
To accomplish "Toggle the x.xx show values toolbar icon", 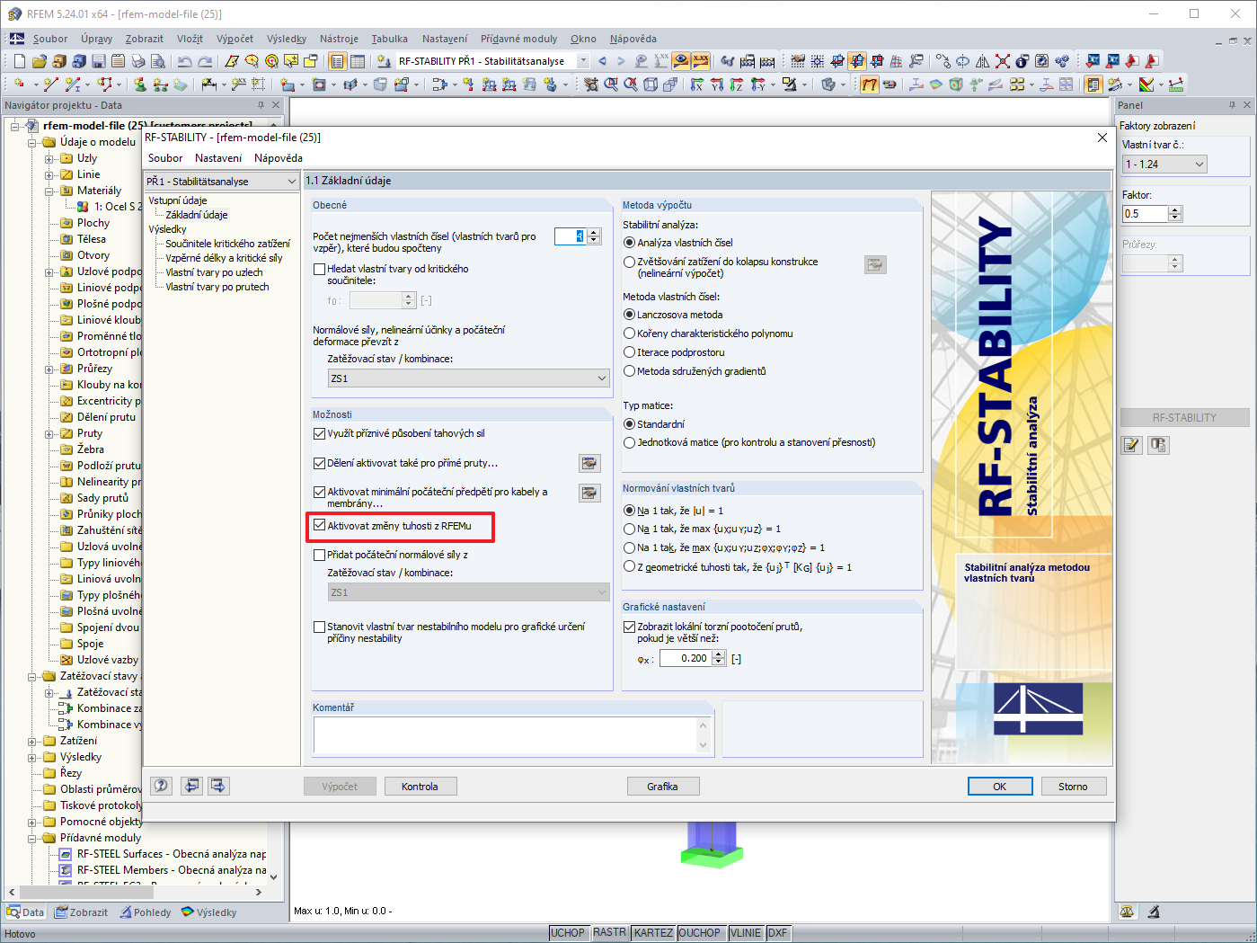I will [x=701, y=61].
